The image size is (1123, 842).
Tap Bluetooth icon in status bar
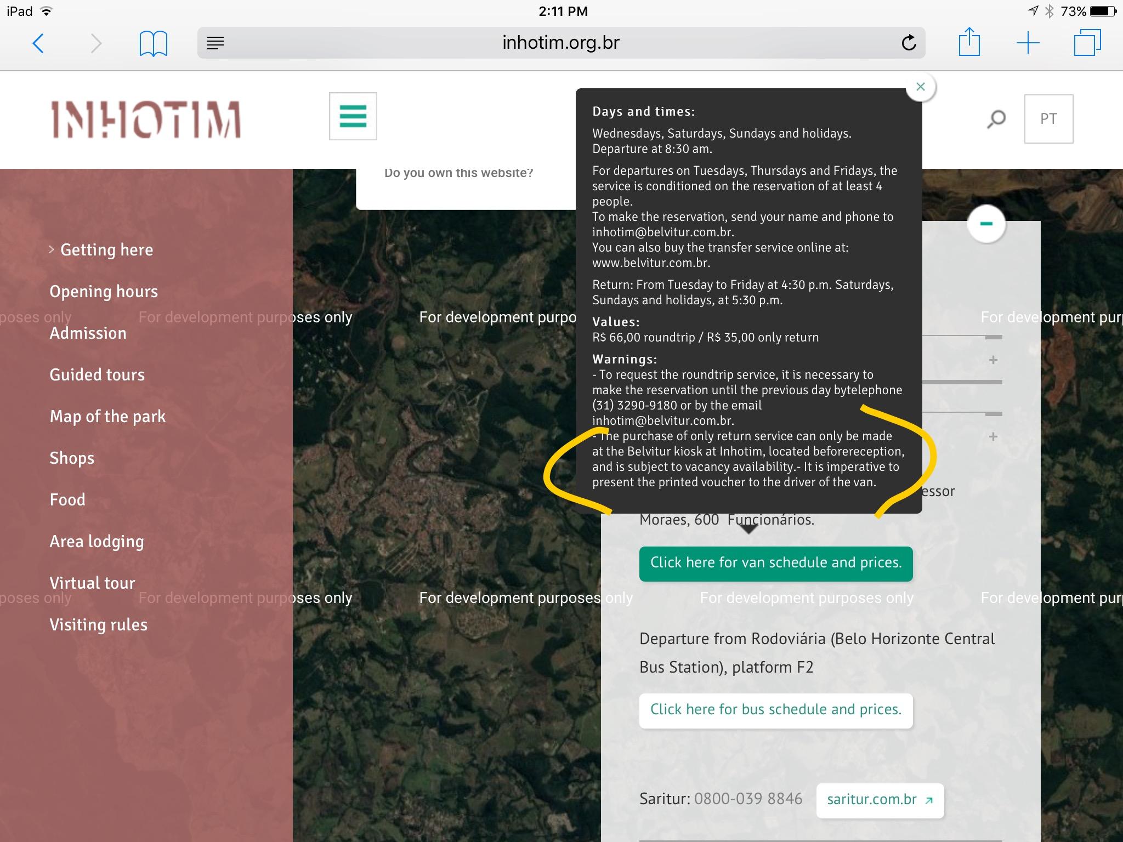point(1049,11)
